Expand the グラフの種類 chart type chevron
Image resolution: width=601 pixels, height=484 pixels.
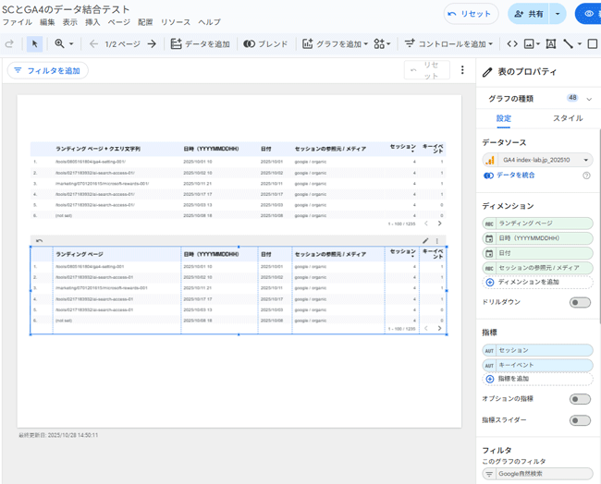589,99
